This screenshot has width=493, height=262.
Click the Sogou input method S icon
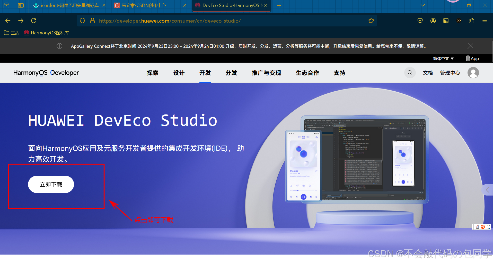tap(483, 227)
